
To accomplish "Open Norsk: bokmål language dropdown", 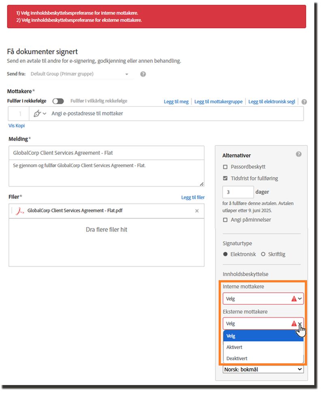I will point(263,369).
